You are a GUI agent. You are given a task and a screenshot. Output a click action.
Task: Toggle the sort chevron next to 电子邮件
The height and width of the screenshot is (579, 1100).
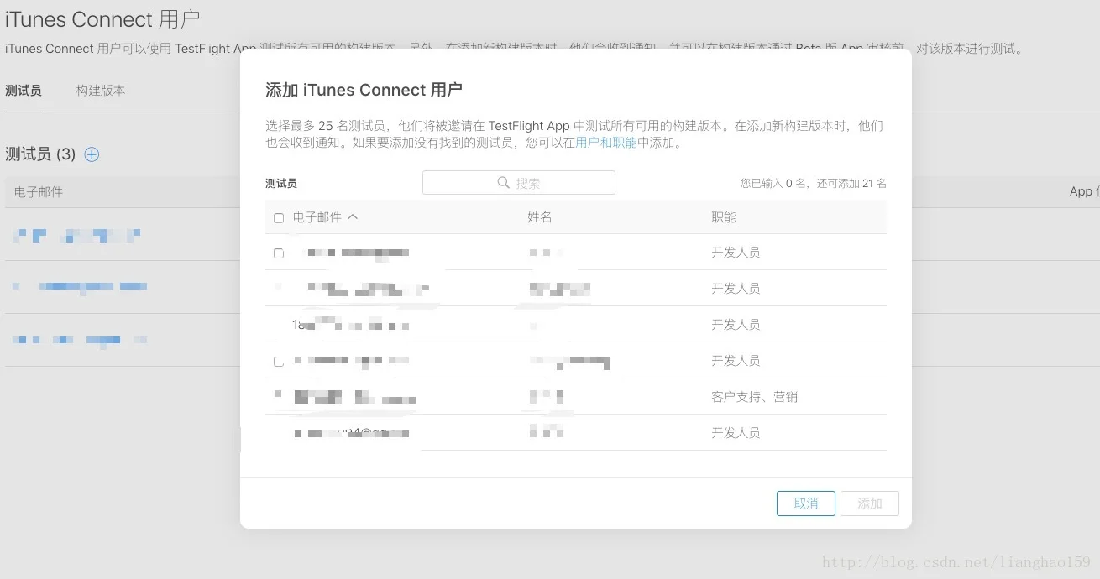point(353,216)
